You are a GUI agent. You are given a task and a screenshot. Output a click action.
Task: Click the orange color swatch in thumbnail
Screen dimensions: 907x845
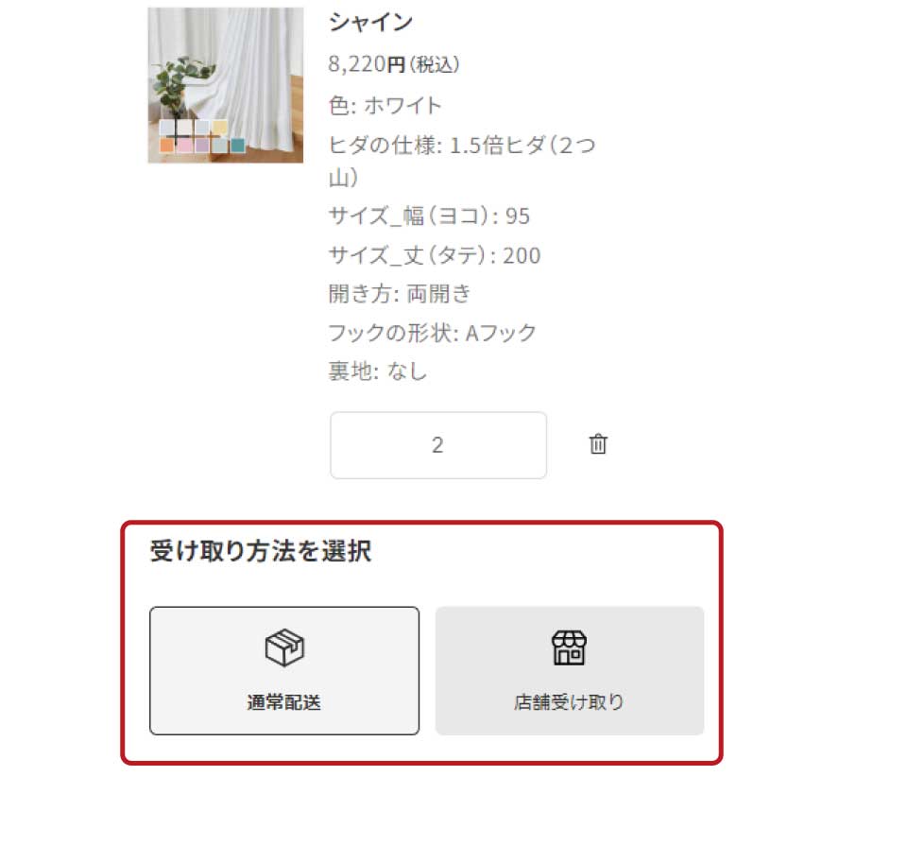(x=166, y=146)
